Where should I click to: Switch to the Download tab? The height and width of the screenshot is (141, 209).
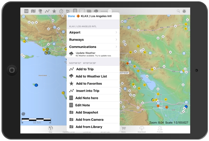coord(142,129)
